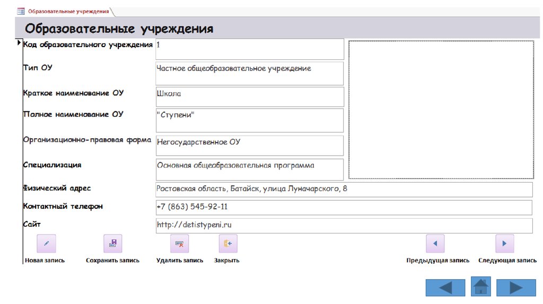Click the empty image frame on right
Screen dimensions: 543x304
coord(441,110)
